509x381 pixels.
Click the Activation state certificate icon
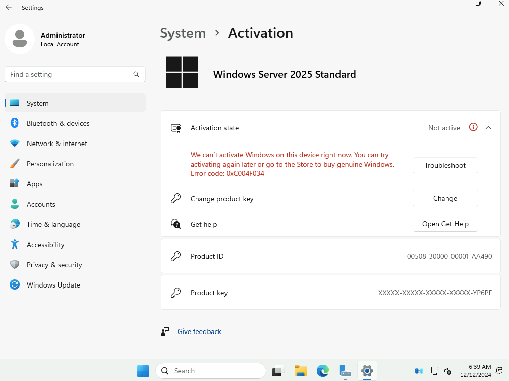176,128
